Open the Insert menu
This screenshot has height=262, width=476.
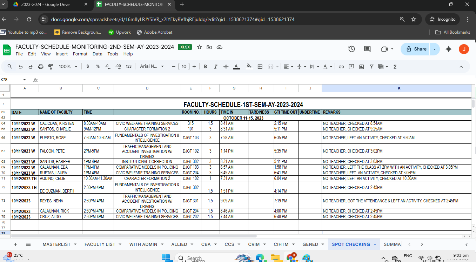click(x=62, y=54)
